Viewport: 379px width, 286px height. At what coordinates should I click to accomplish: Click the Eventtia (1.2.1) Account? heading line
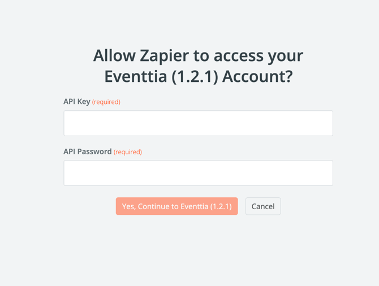click(x=198, y=76)
